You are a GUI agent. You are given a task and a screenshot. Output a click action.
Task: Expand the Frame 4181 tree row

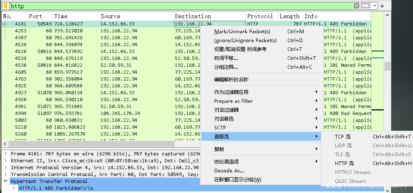pos(5,154)
